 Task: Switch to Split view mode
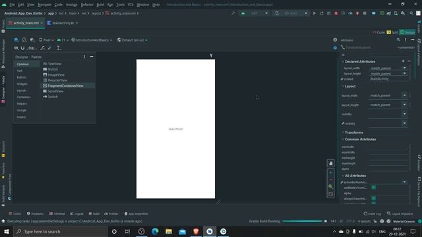point(392,32)
